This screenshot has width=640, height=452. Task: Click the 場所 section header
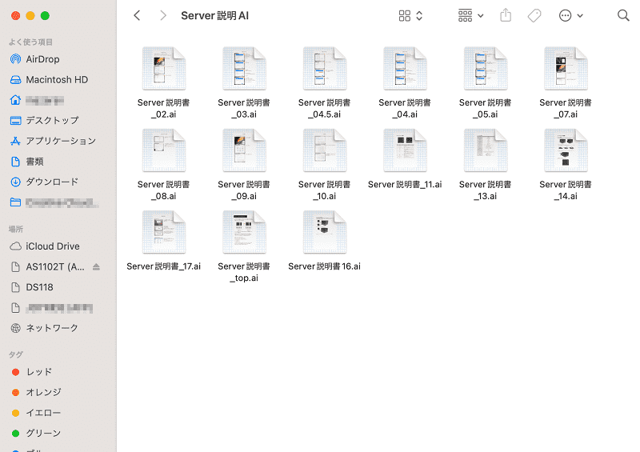(16, 229)
